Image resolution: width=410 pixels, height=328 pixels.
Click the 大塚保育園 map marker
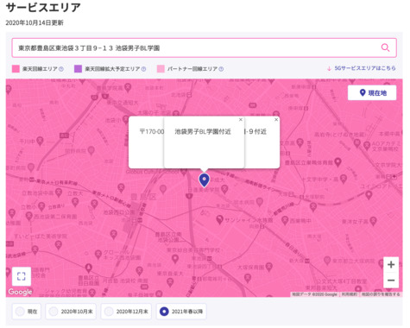[x=268, y=267]
